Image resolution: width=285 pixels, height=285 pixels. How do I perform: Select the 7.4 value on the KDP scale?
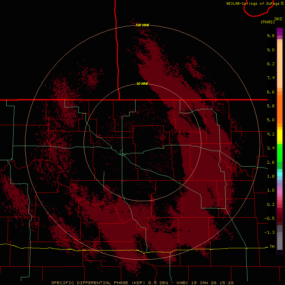(x=271, y=78)
